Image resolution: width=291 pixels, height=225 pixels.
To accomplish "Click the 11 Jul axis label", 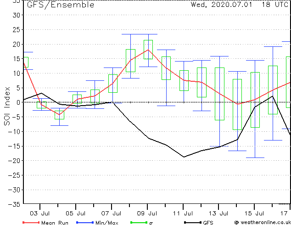I will tap(183, 214).
